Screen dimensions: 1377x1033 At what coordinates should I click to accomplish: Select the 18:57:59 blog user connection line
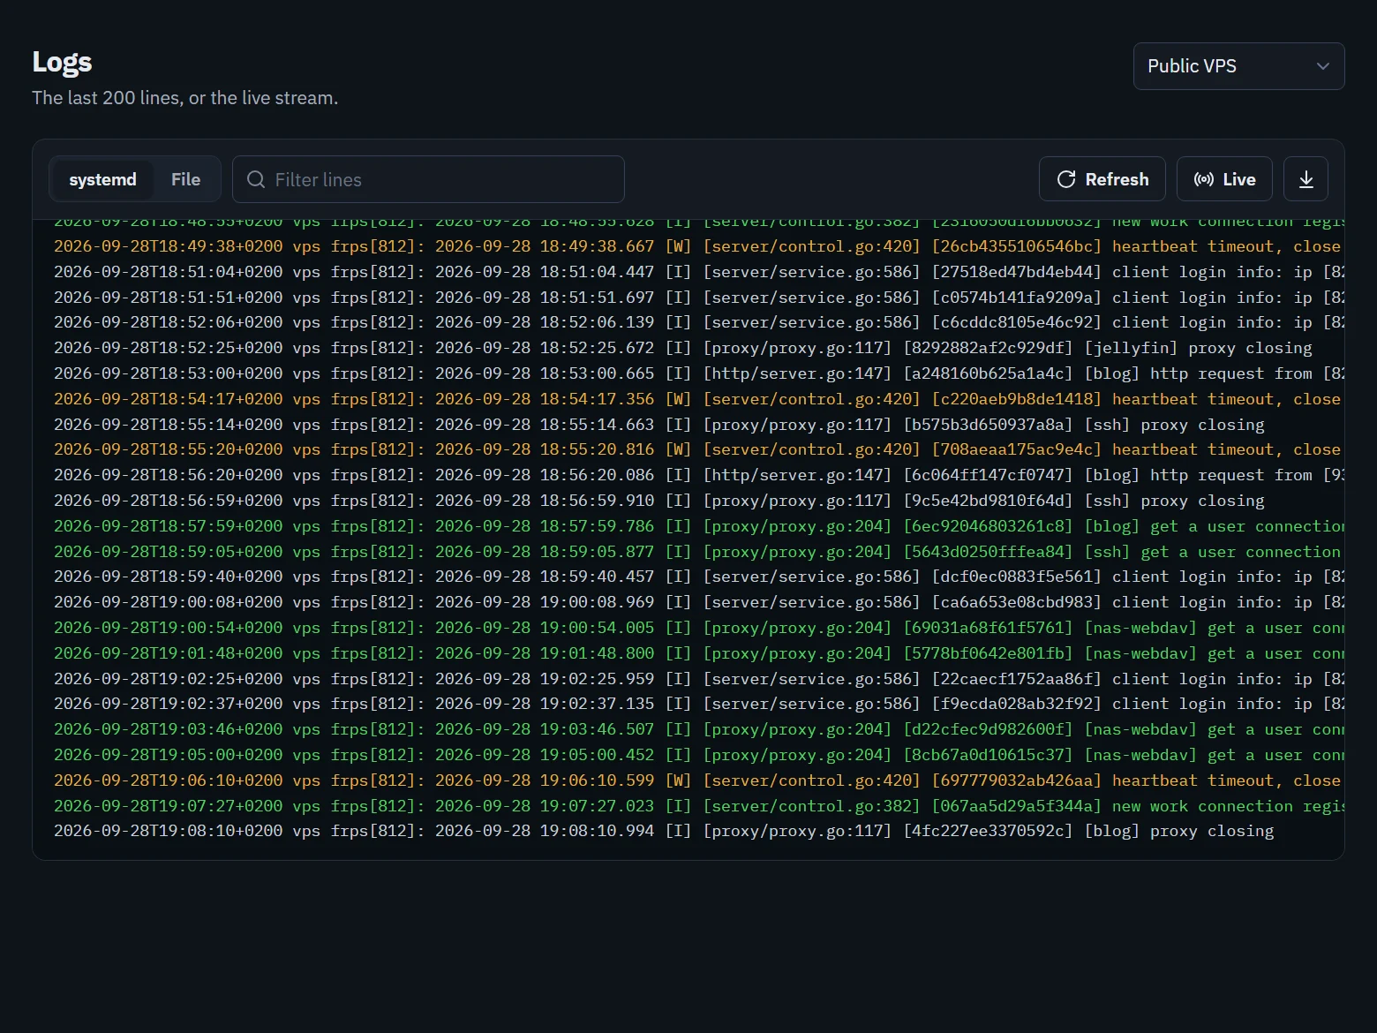tap(697, 526)
